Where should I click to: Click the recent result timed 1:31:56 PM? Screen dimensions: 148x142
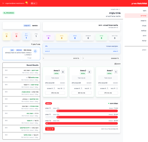coord(21,71)
